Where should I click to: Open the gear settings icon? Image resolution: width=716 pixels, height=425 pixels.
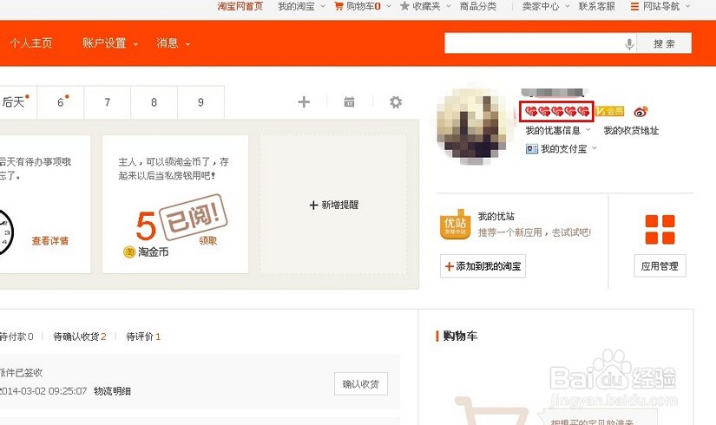tap(396, 101)
